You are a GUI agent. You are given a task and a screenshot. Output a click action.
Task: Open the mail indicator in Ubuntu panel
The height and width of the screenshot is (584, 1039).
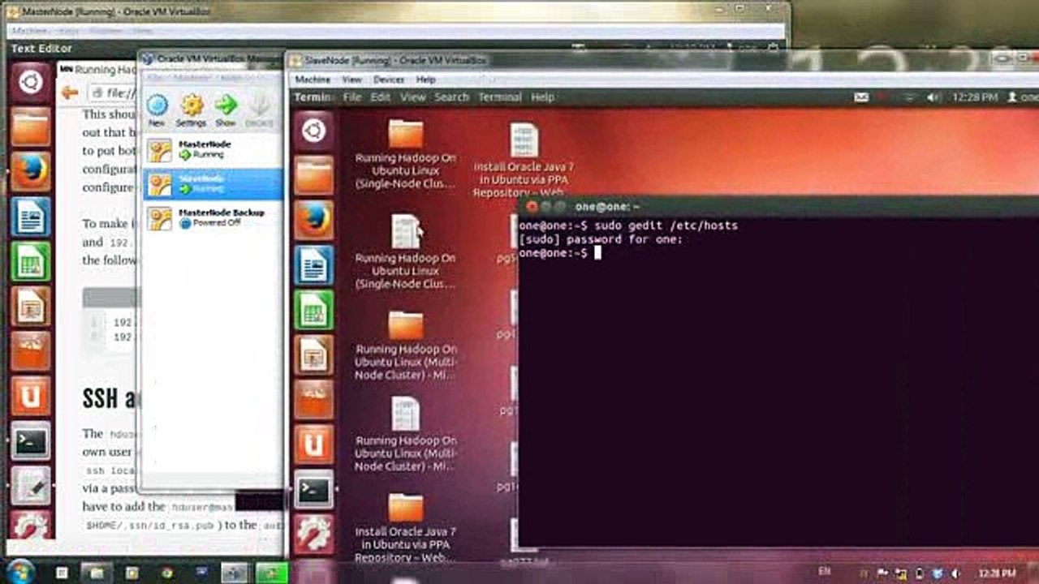click(862, 97)
